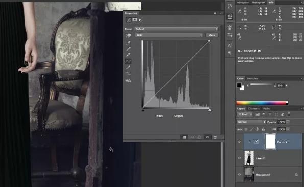The height and width of the screenshot is (187, 304).
Task: Collapse the Properties panel with double arrows
Action: pyautogui.click(x=215, y=13)
